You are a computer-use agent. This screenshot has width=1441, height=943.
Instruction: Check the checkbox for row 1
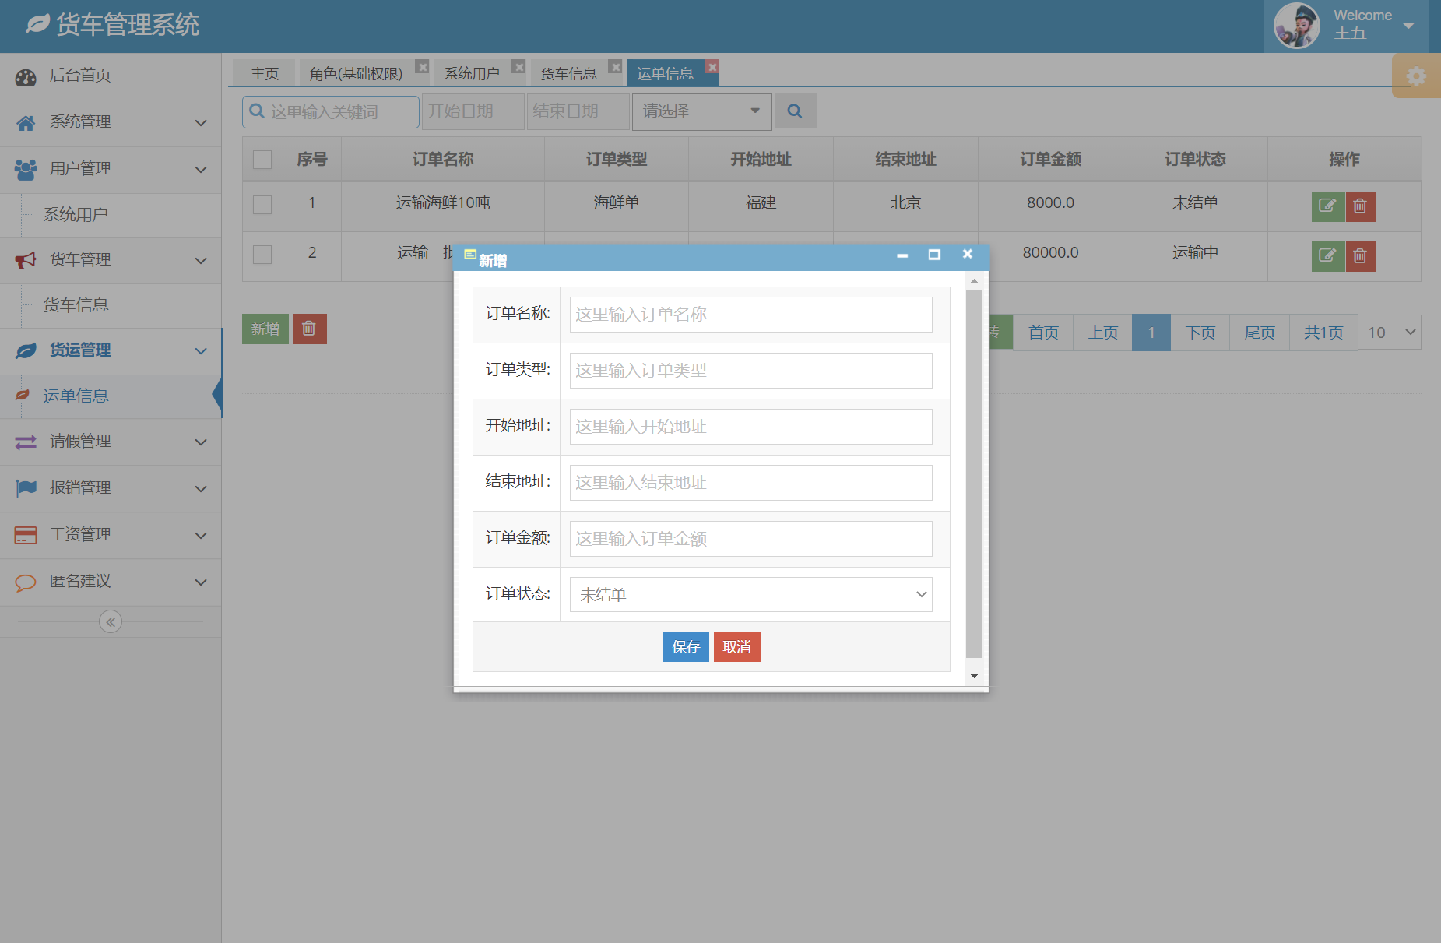point(262,205)
